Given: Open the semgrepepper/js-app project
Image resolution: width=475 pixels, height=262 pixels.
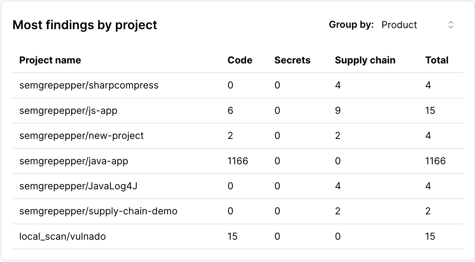Looking at the screenshot, I should click(67, 110).
